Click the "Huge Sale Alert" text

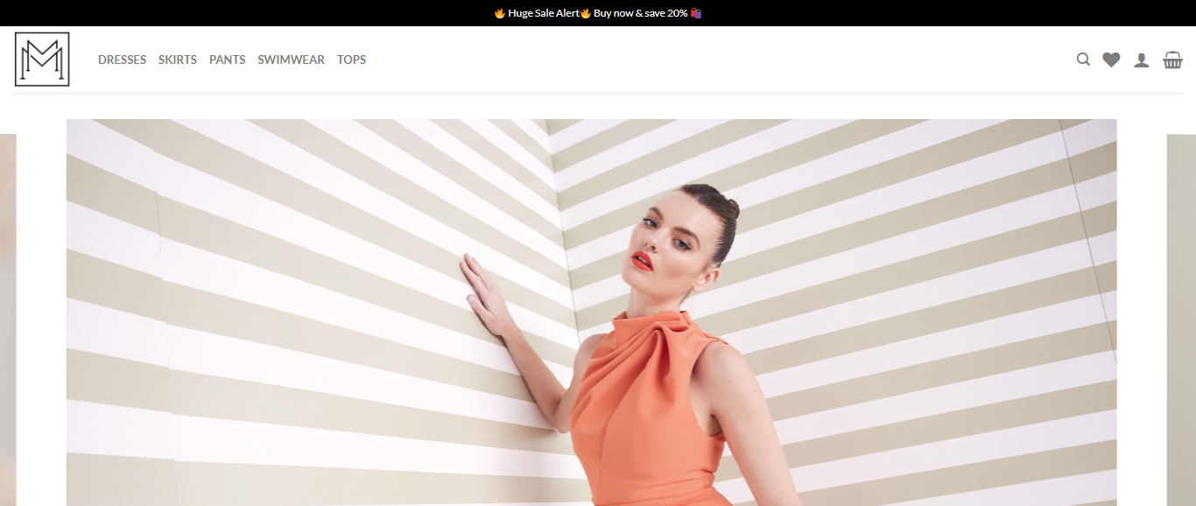click(x=543, y=13)
